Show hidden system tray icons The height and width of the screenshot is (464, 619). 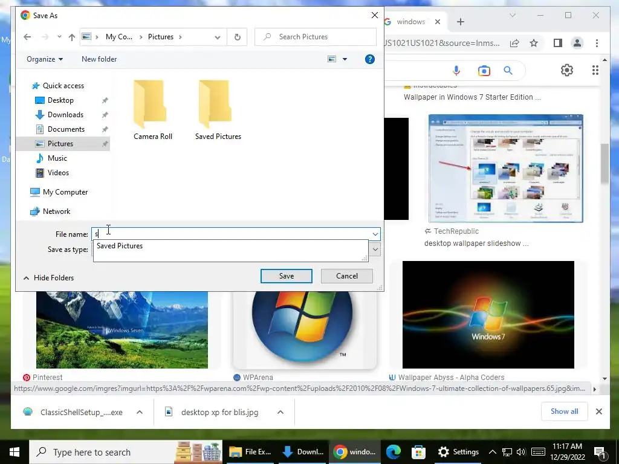[x=492, y=452]
